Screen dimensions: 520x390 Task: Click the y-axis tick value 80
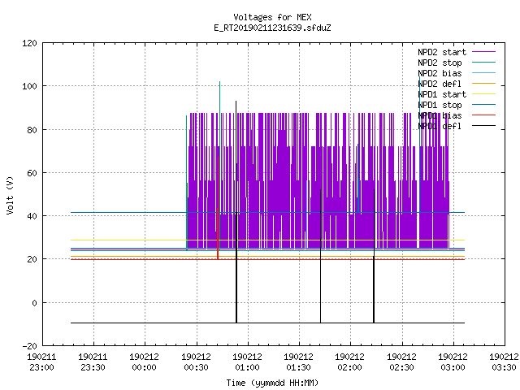pos(32,130)
